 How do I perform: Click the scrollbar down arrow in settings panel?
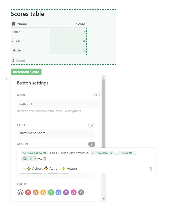(103, 199)
